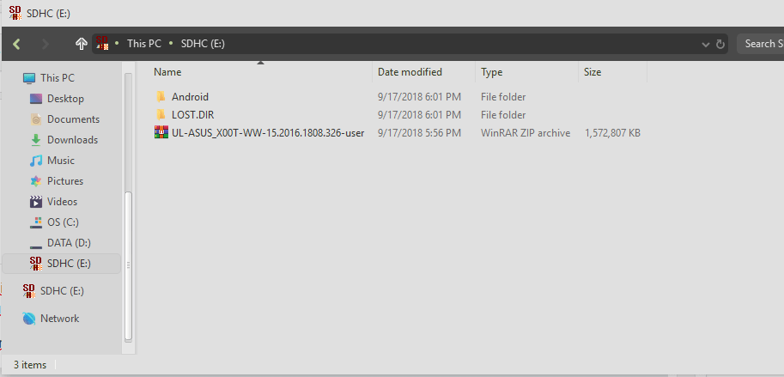This screenshot has height=377, width=784.
Task: Select Network in the navigation pane
Action: (x=59, y=319)
